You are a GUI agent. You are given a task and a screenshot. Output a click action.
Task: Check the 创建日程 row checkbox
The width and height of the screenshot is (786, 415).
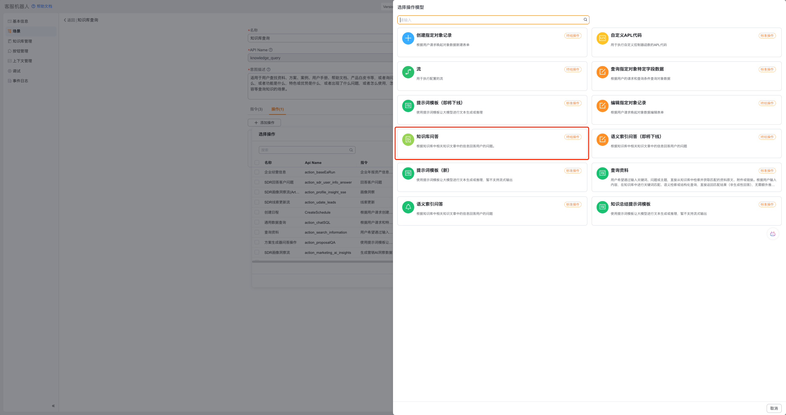point(257,212)
